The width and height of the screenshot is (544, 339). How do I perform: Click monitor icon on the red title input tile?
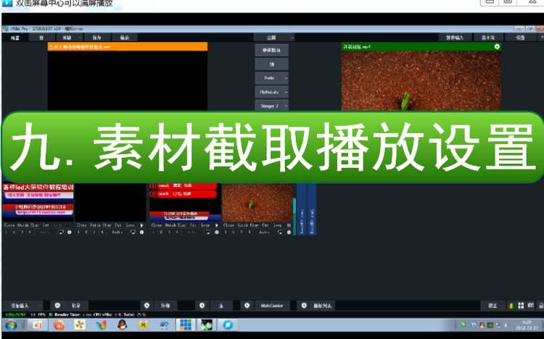(61, 233)
